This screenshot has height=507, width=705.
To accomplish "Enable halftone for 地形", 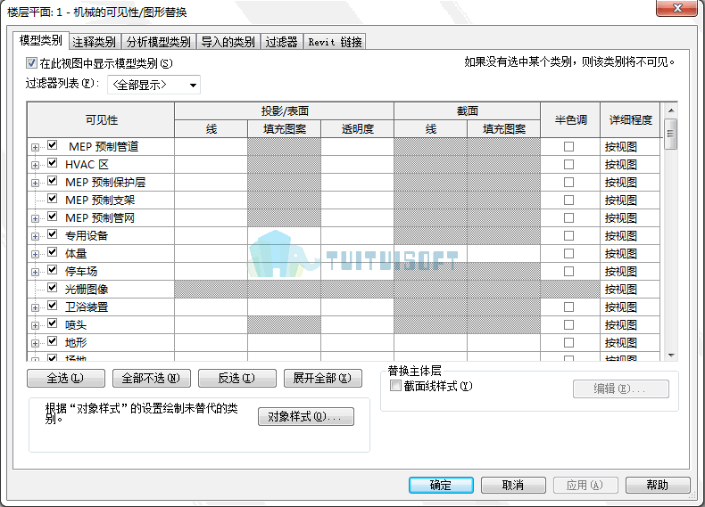I will (568, 343).
